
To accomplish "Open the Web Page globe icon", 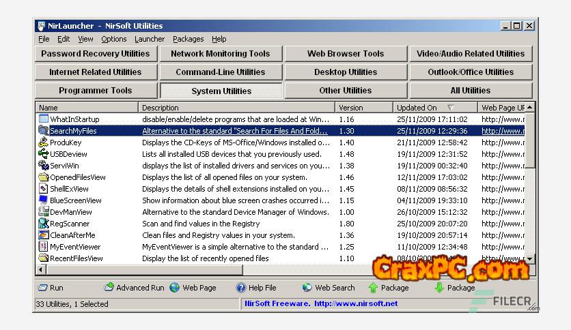I will click(x=175, y=288).
